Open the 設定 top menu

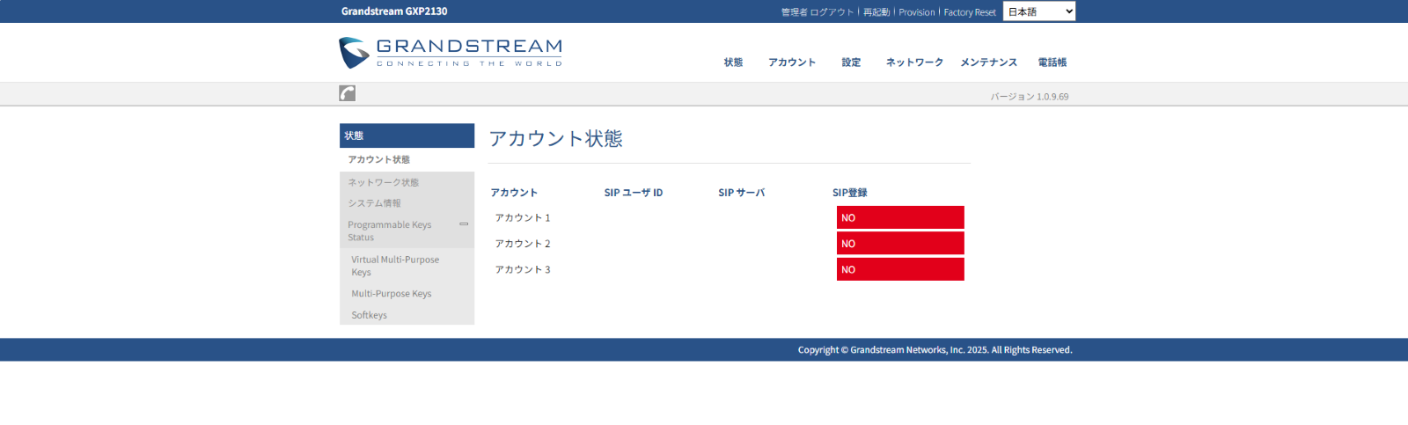pos(851,62)
